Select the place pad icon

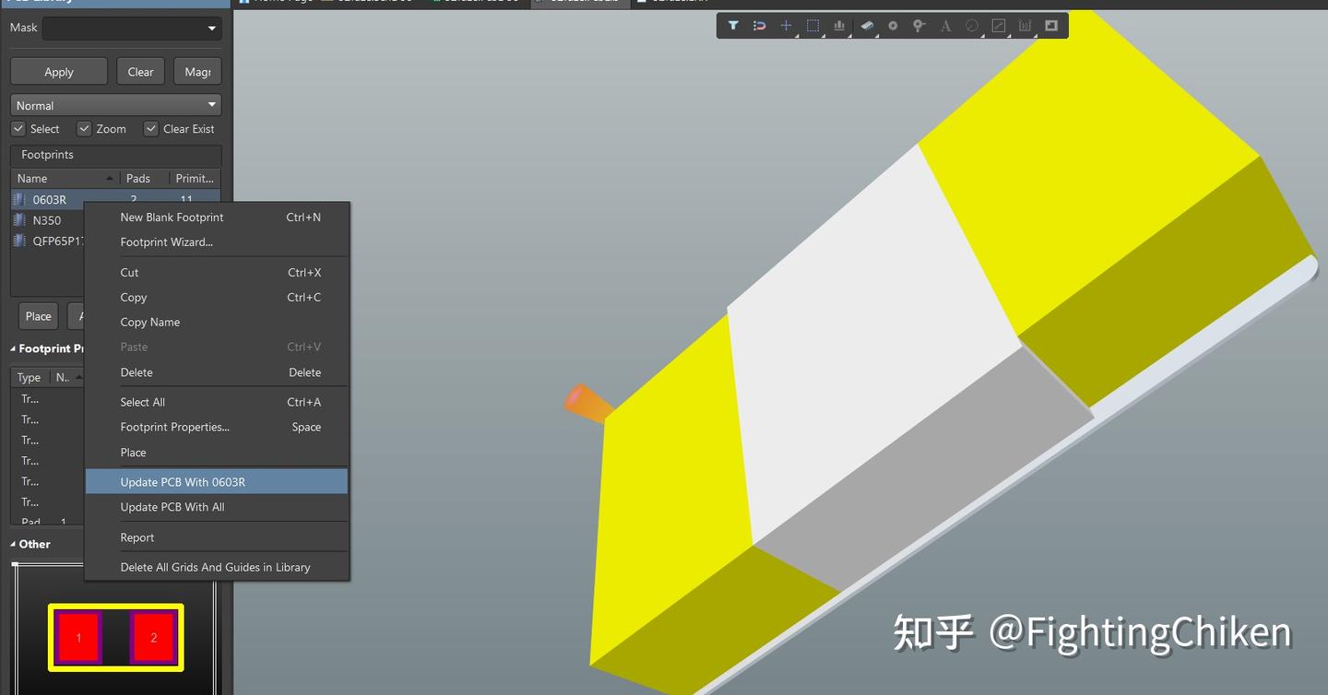coord(893,26)
